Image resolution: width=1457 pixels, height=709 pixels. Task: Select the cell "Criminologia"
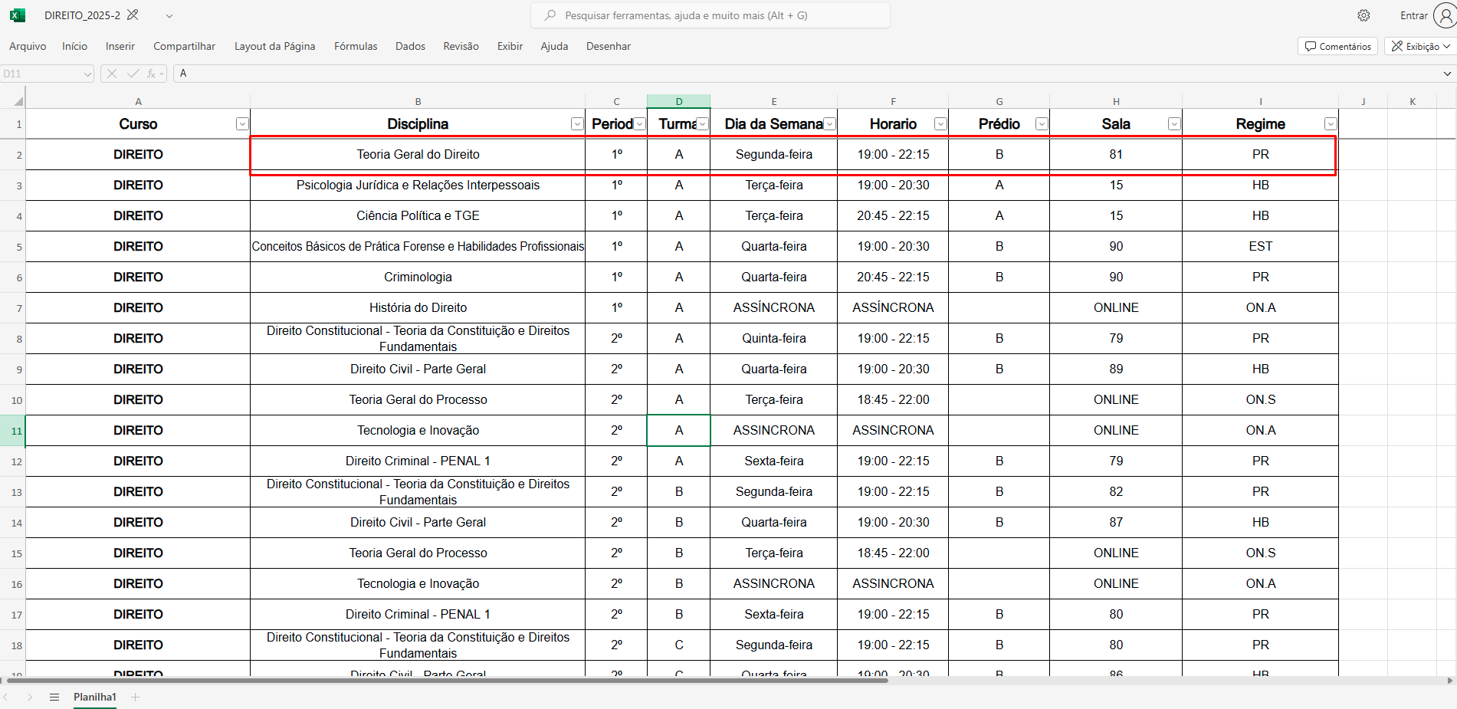418,277
